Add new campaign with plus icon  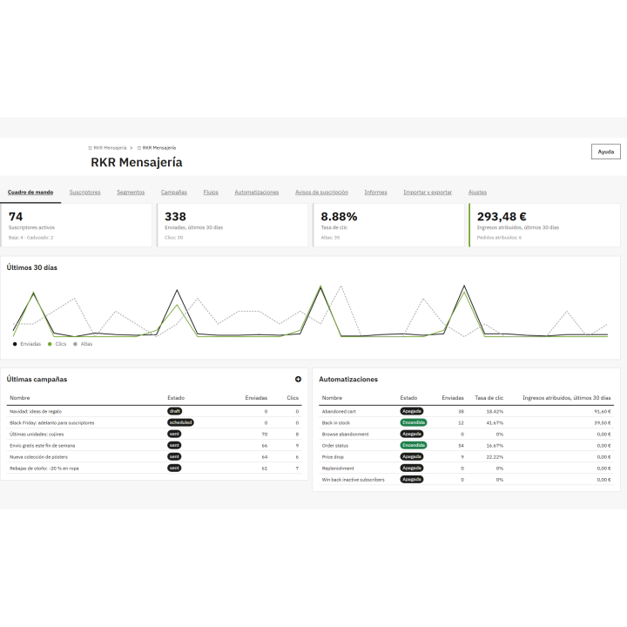tap(298, 379)
